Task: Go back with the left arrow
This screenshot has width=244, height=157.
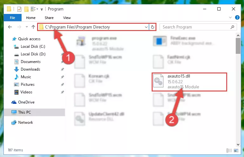Action: (x=10, y=27)
